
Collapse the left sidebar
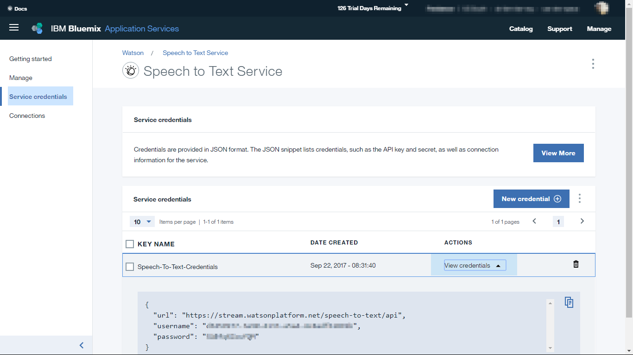82,345
